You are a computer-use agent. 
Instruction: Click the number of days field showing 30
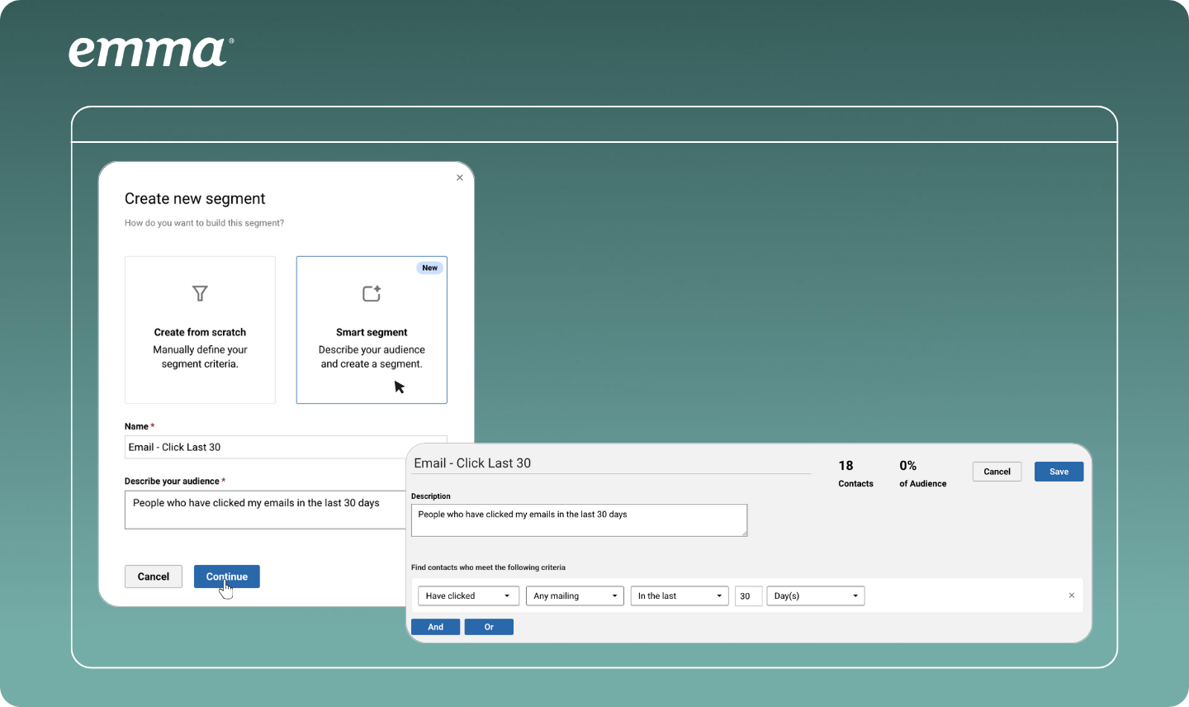[x=748, y=595]
